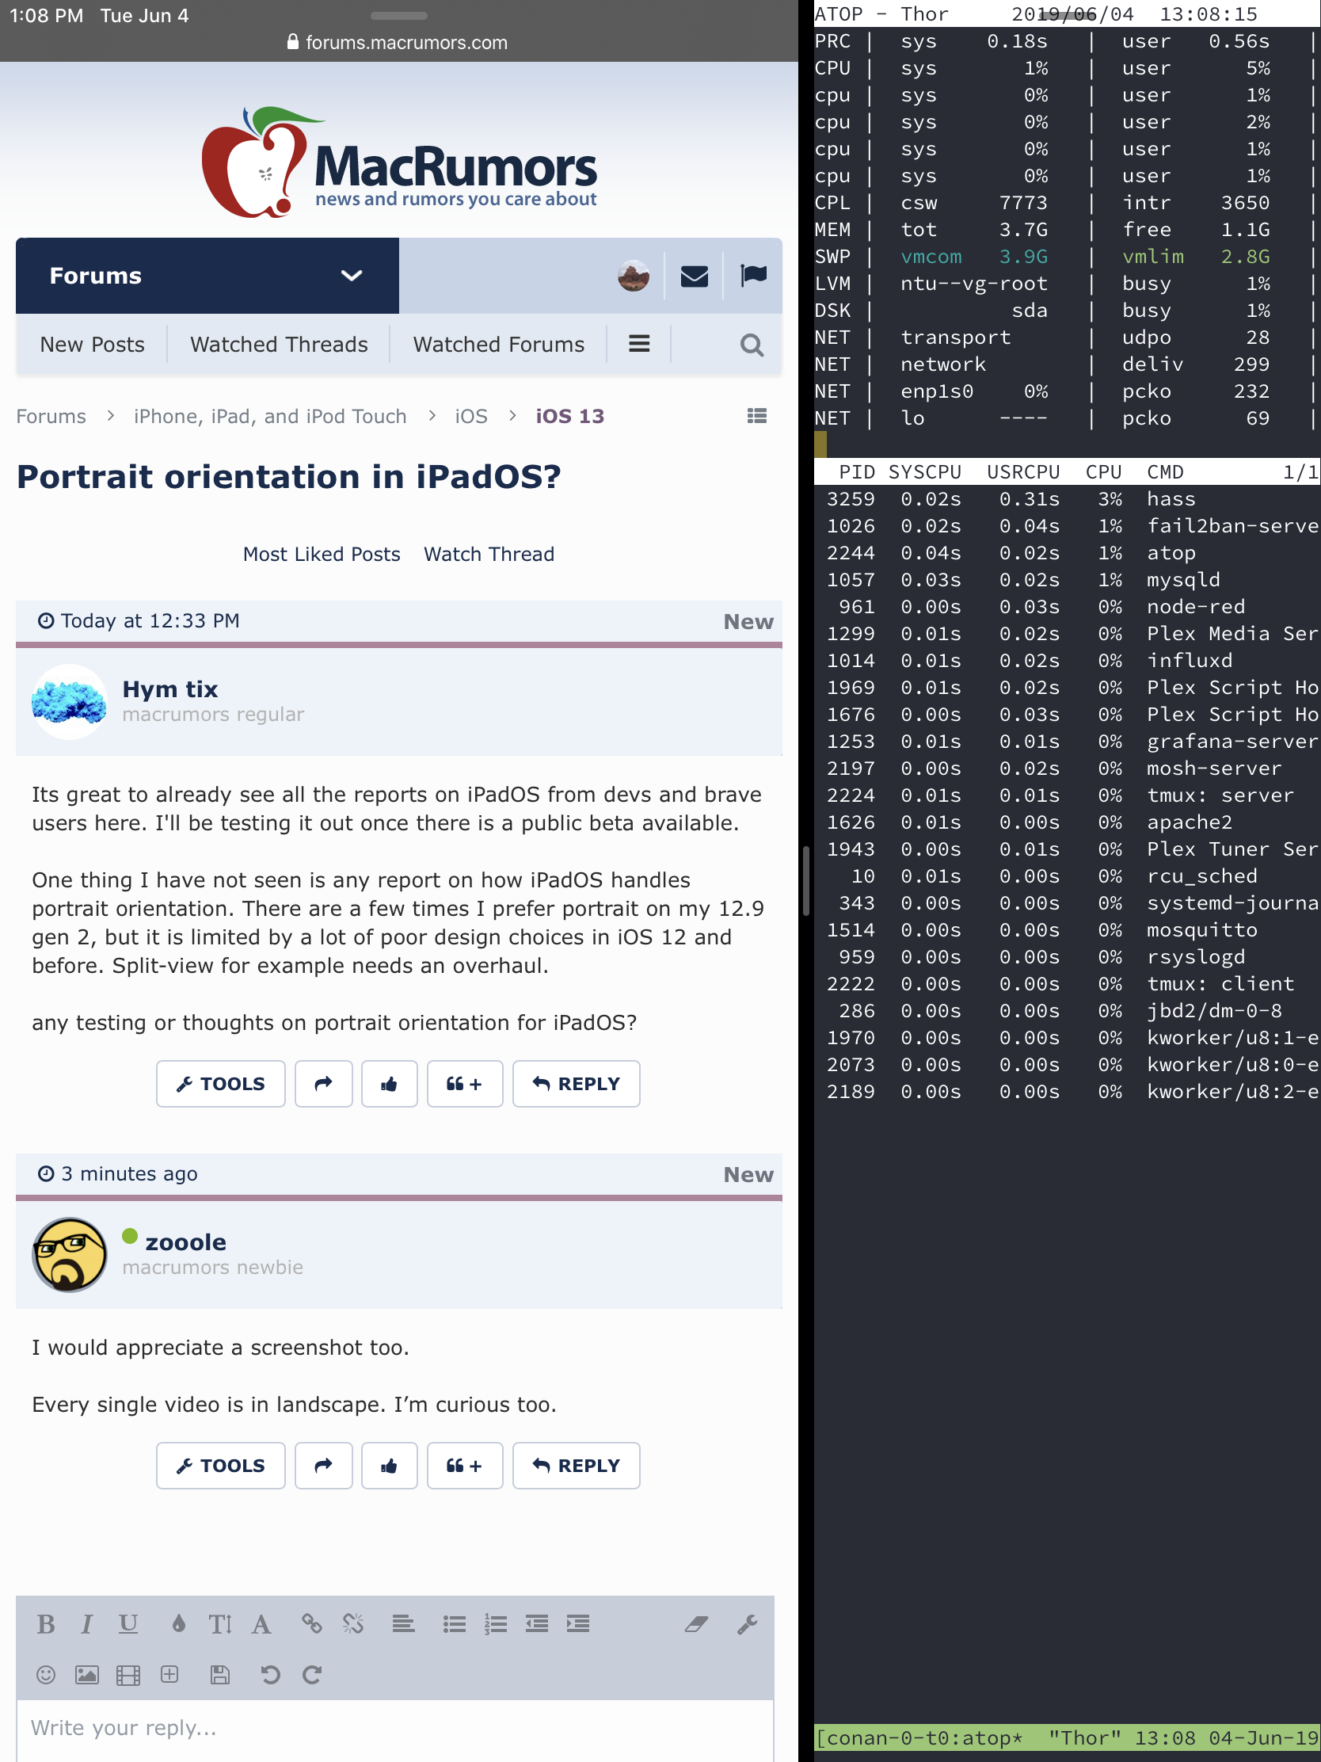Viewport: 1321px width, 1762px height.
Task: Indent text in reply editor
Action: (578, 1624)
